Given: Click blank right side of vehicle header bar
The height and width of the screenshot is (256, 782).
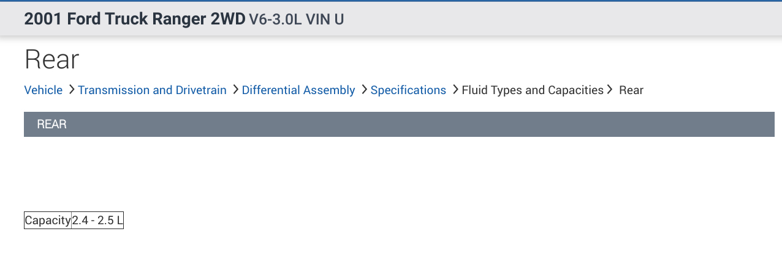Looking at the screenshot, I should (x=613, y=19).
